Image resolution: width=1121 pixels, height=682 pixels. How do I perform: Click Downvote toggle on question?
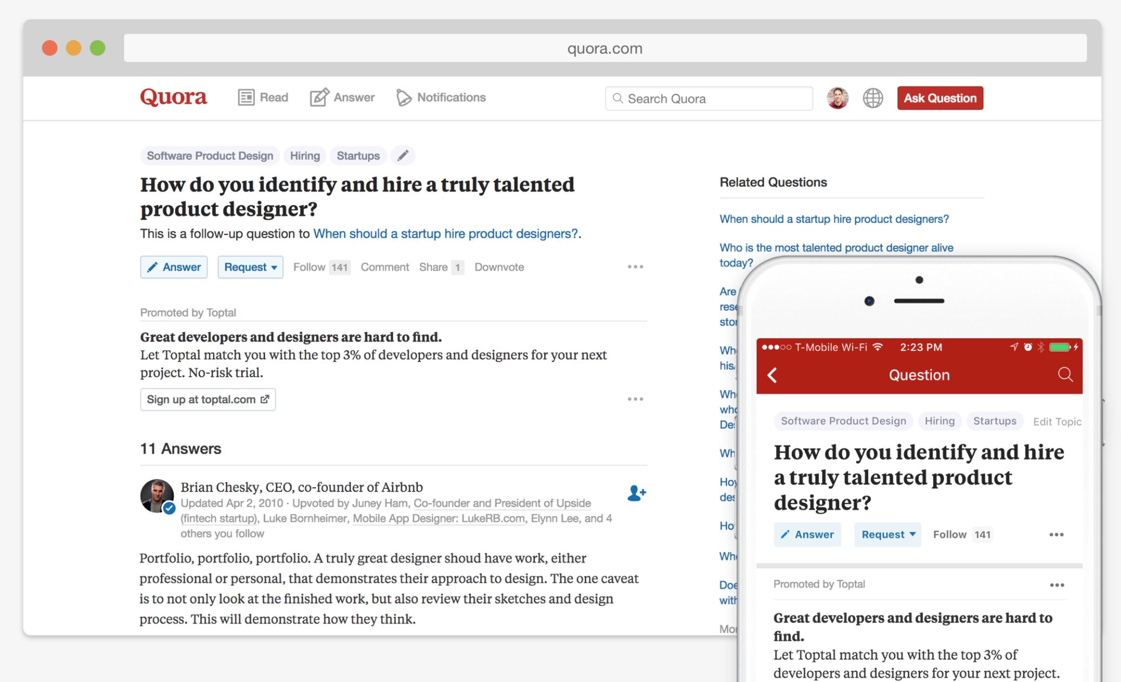[x=498, y=266]
